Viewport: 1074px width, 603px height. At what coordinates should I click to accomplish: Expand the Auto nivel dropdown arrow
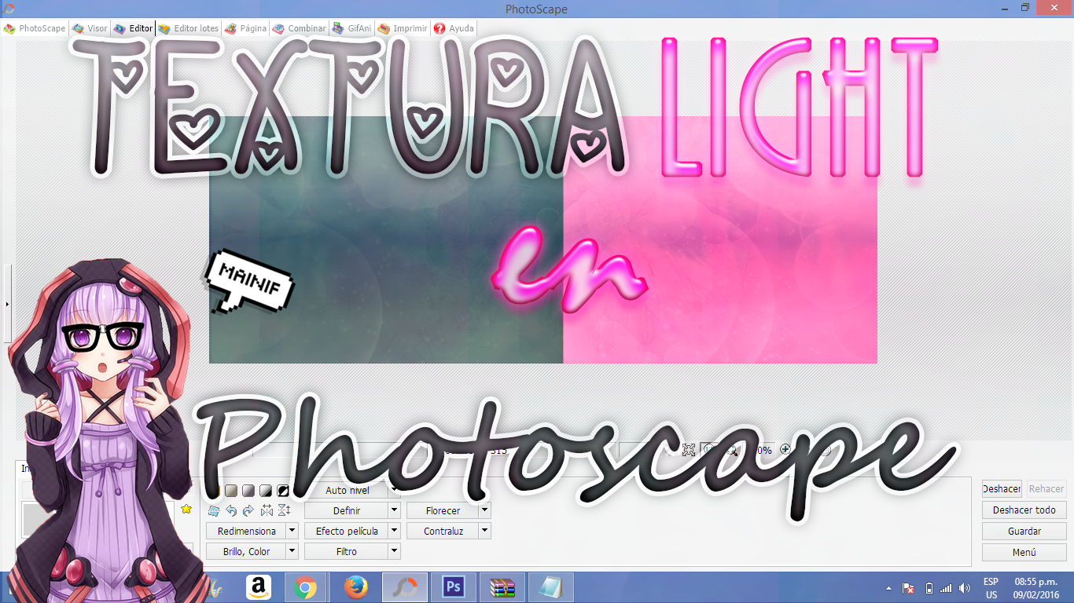[395, 490]
